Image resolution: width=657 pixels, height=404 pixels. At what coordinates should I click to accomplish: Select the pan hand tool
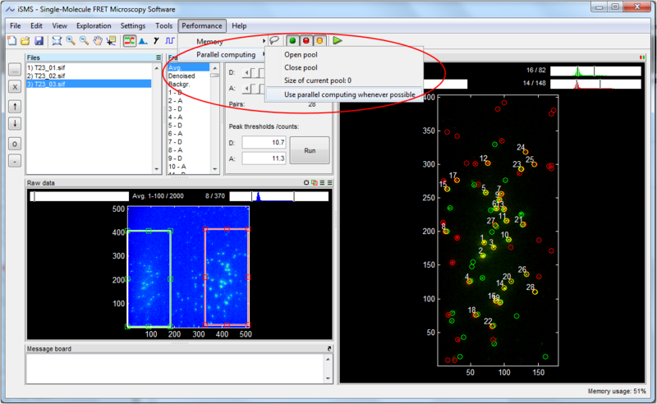pyautogui.click(x=99, y=40)
